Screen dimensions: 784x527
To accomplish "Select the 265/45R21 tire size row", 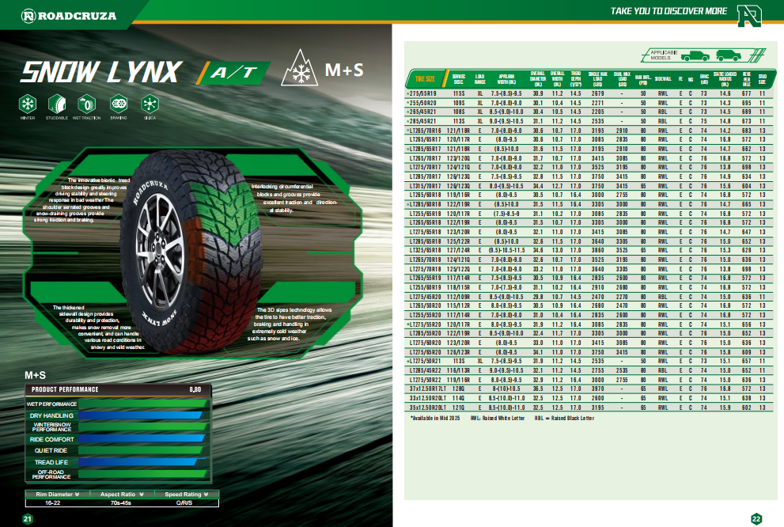I will click(x=589, y=112).
